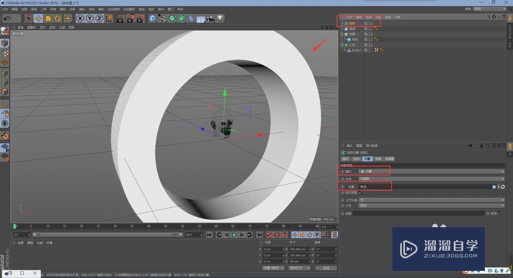Click the green timeline playhead at frame 0
Image resolution: width=513 pixels, height=278 pixels.
pos(14,226)
